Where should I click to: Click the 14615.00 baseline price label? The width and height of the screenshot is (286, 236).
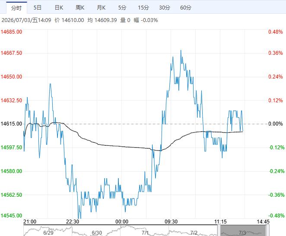[x=11, y=124]
